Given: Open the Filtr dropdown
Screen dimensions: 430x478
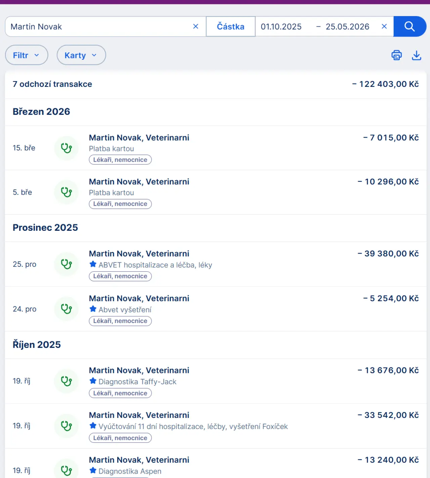Looking at the screenshot, I should [x=27, y=55].
